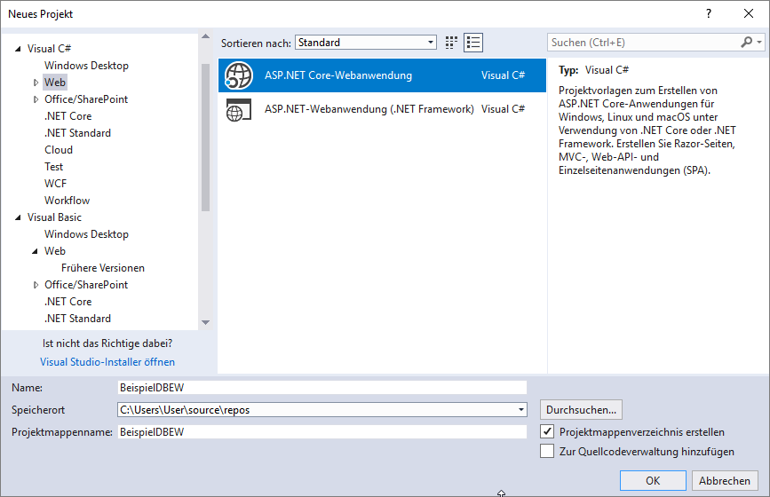
Task: Click the tree panel scrollbar thumb
Action: [205, 138]
